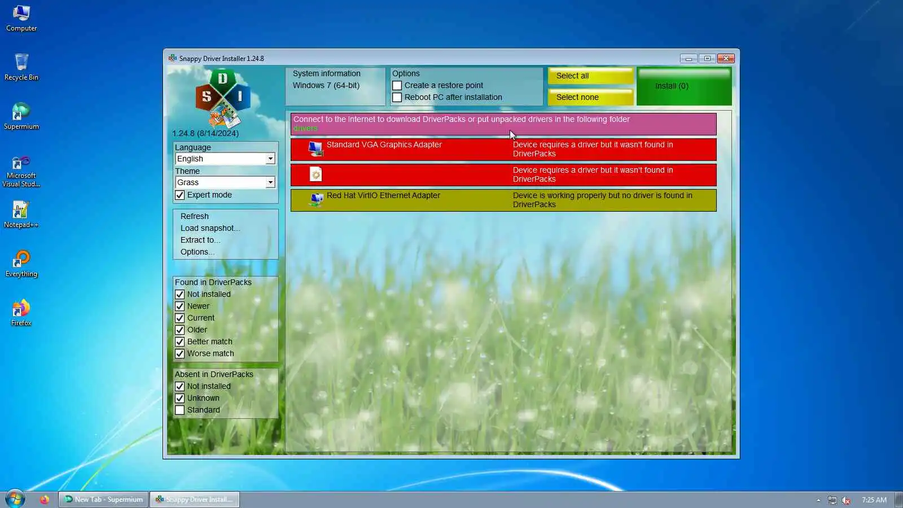903x508 pixels.
Task: Click the Select none button
Action: pyautogui.click(x=590, y=97)
